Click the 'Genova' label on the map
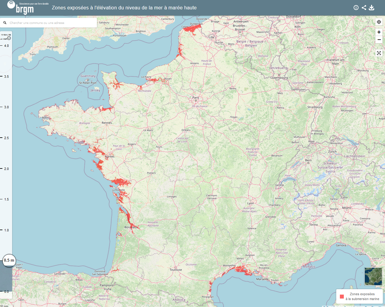The height and width of the screenshot is (307, 385). [341, 245]
